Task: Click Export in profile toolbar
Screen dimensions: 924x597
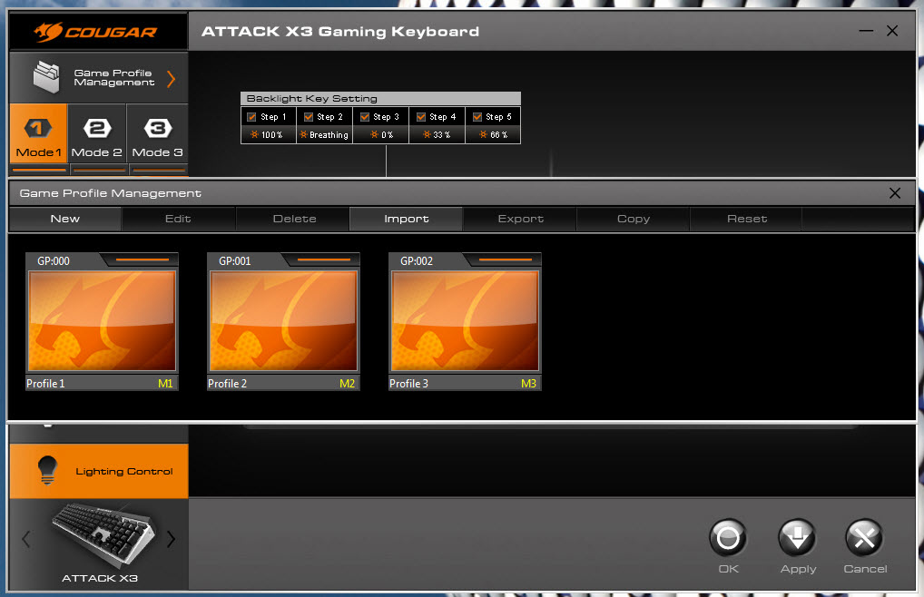Action: click(x=520, y=219)
